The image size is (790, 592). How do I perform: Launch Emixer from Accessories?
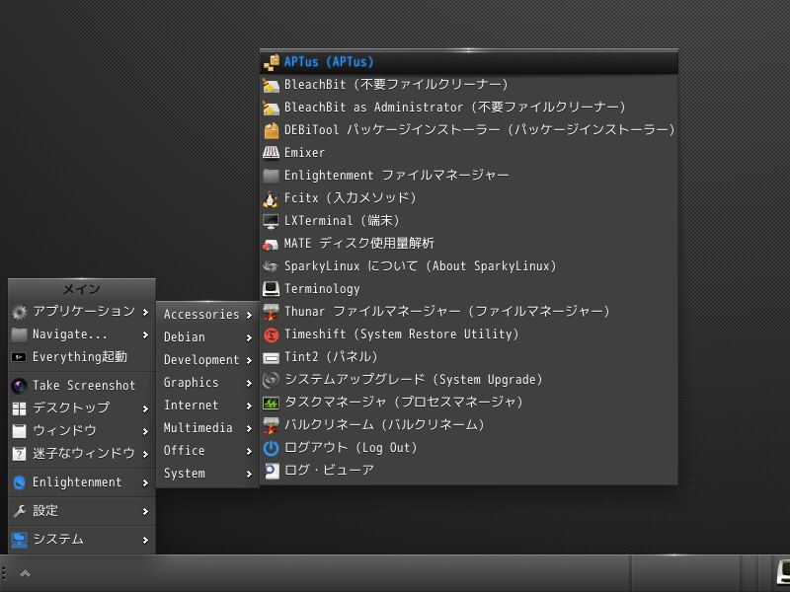click(x=468, y=153)
